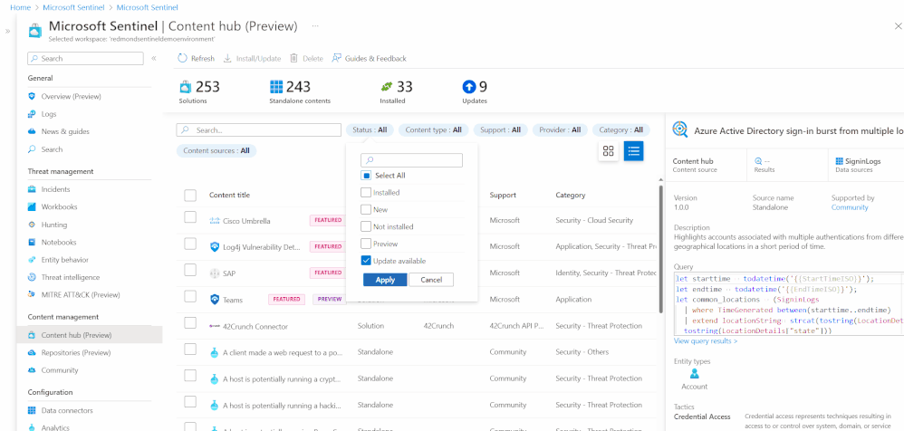Screen dimensions: 904x431
Task: Check the Preview status option
Action: tap(366, 244)
